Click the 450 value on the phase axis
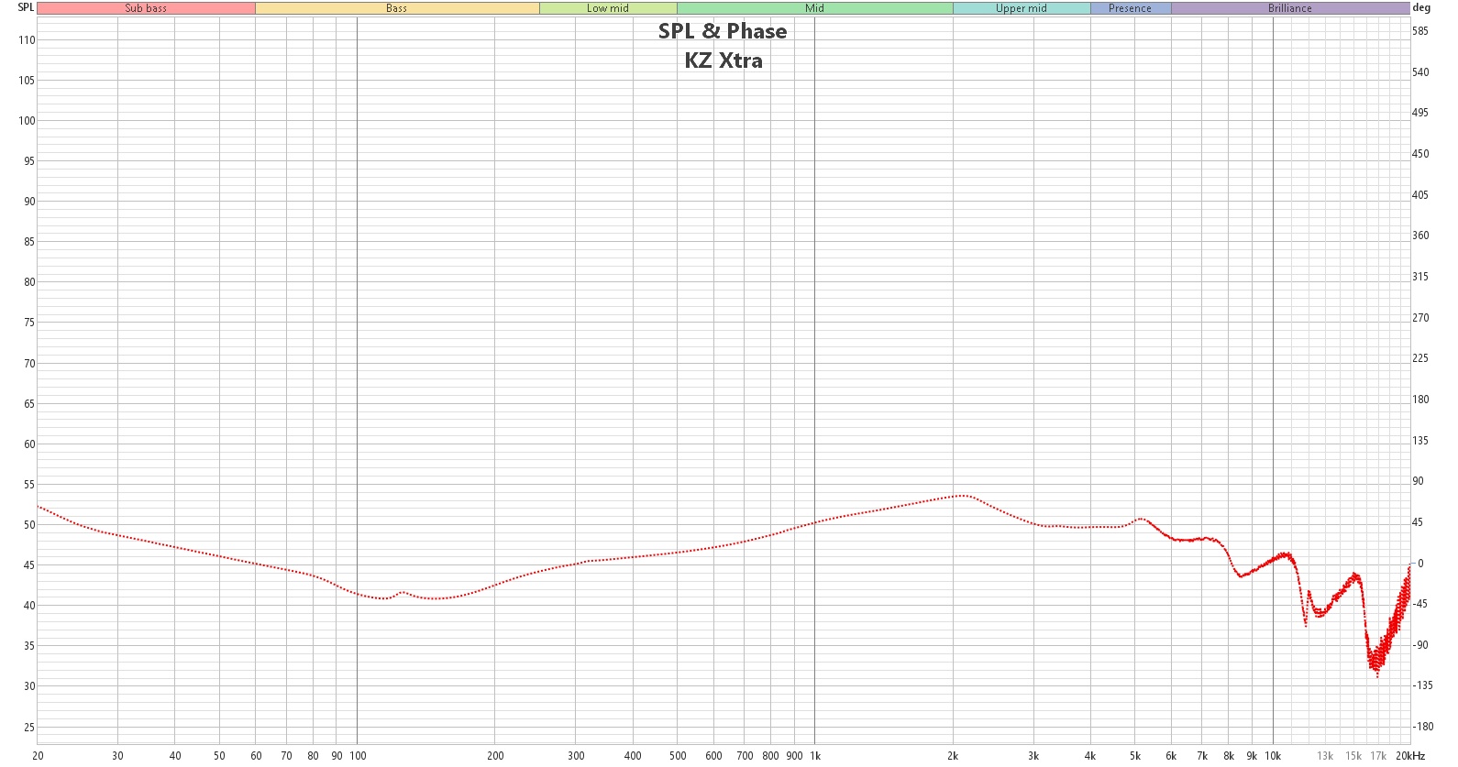 (1420, 154)
